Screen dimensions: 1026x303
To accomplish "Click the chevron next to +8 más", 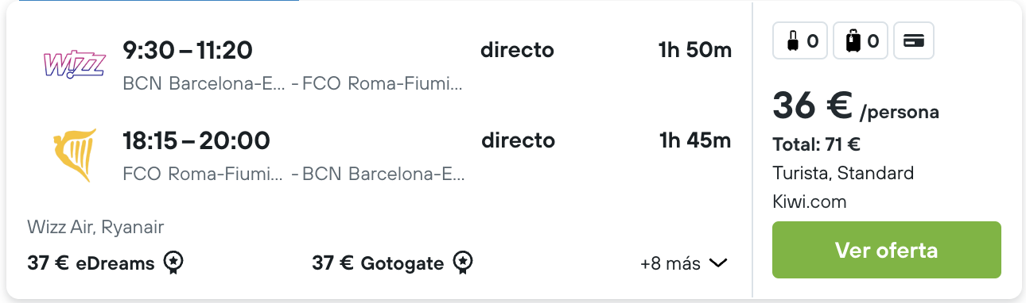I will [x=718, y=263].
